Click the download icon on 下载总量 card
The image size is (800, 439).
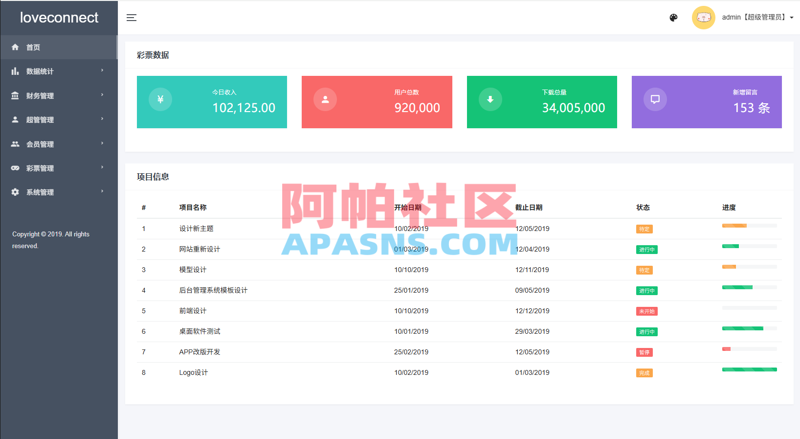point(490,99)
